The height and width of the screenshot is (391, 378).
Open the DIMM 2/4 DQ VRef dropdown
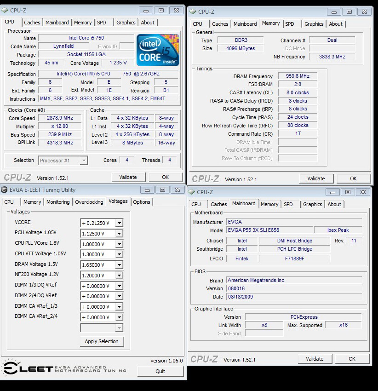[x=120, y=296]
